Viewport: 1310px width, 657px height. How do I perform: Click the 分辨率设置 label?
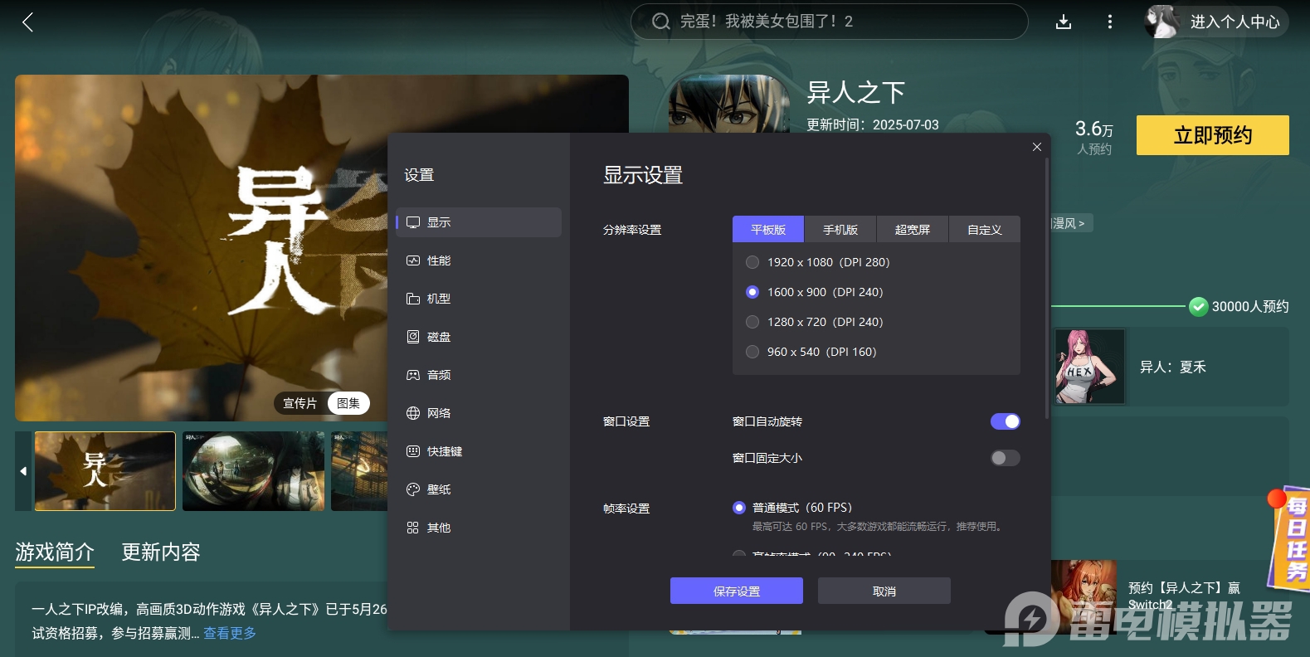coord(632,230)
